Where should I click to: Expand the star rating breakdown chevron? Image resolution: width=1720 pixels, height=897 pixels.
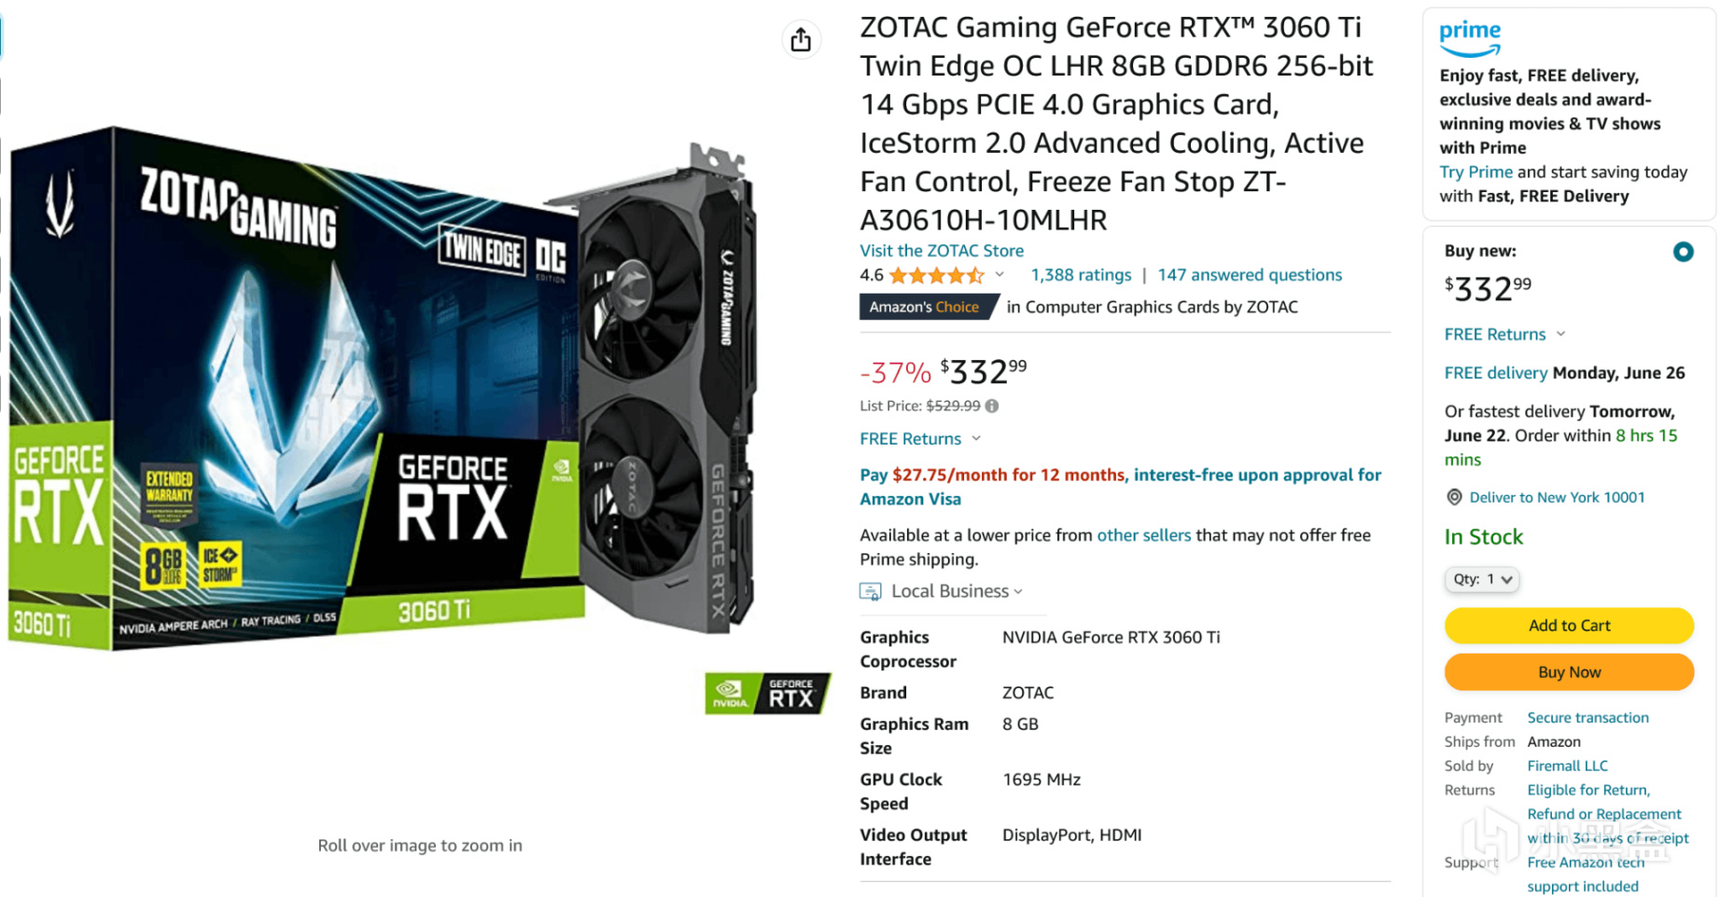click(1000, 275)
